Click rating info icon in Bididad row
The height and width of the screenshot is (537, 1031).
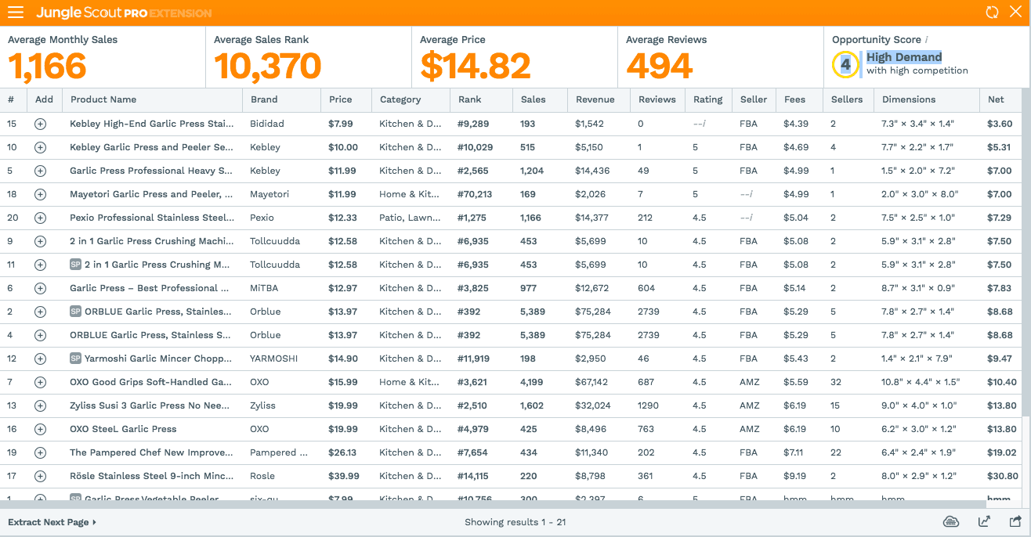703,124
